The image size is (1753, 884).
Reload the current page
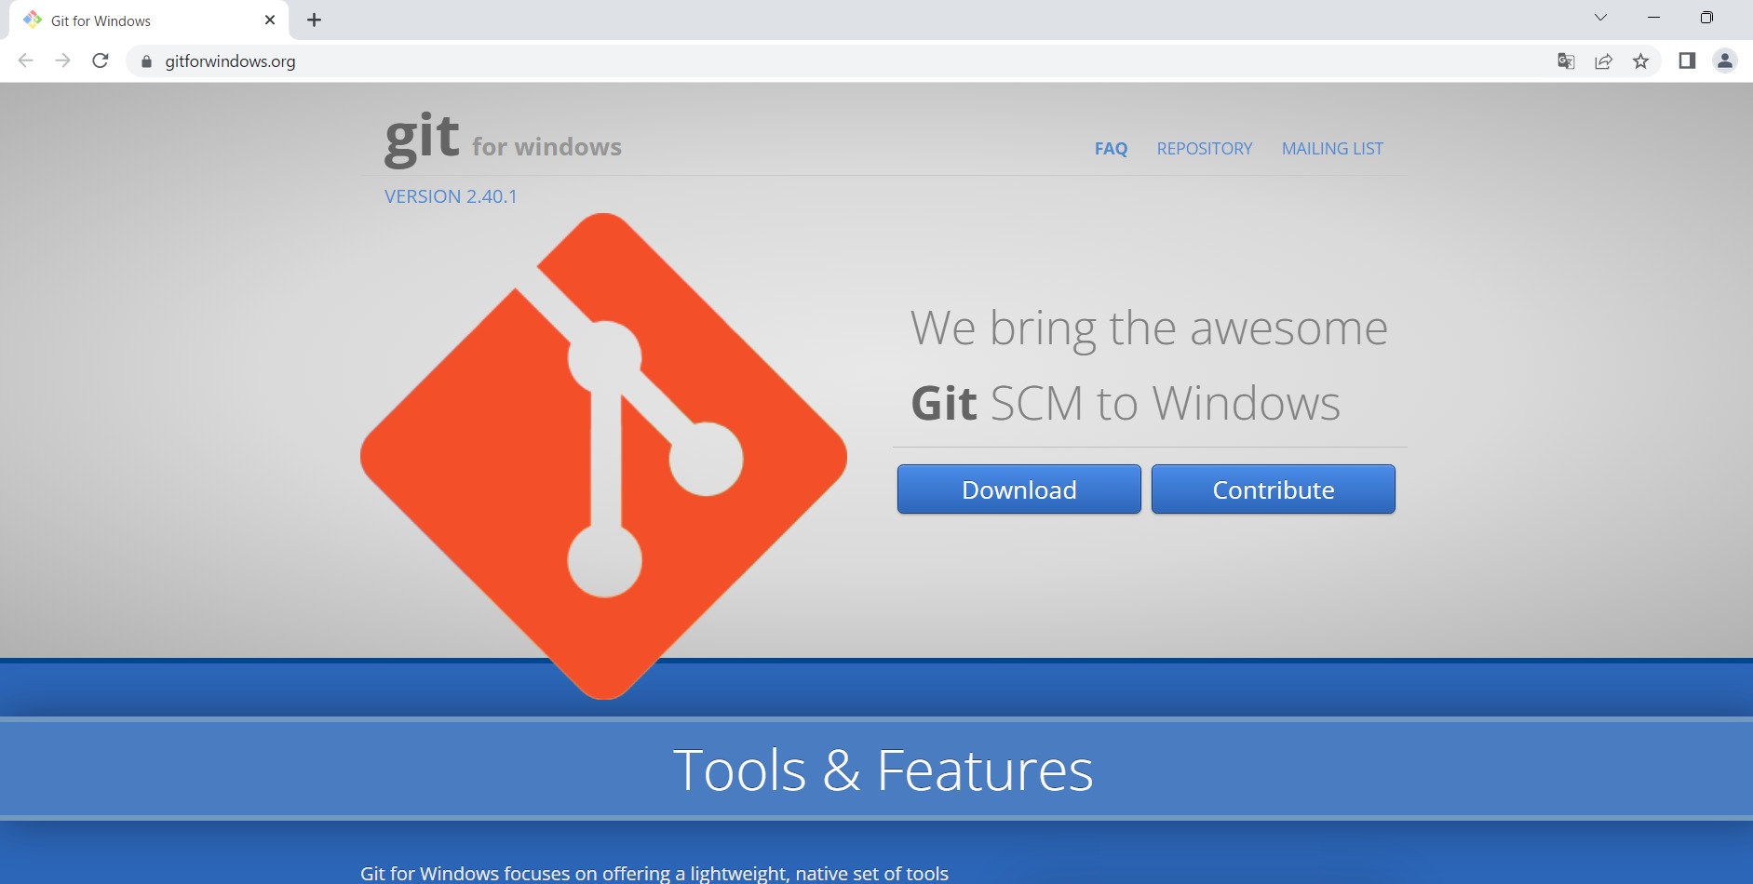(101, 60)
